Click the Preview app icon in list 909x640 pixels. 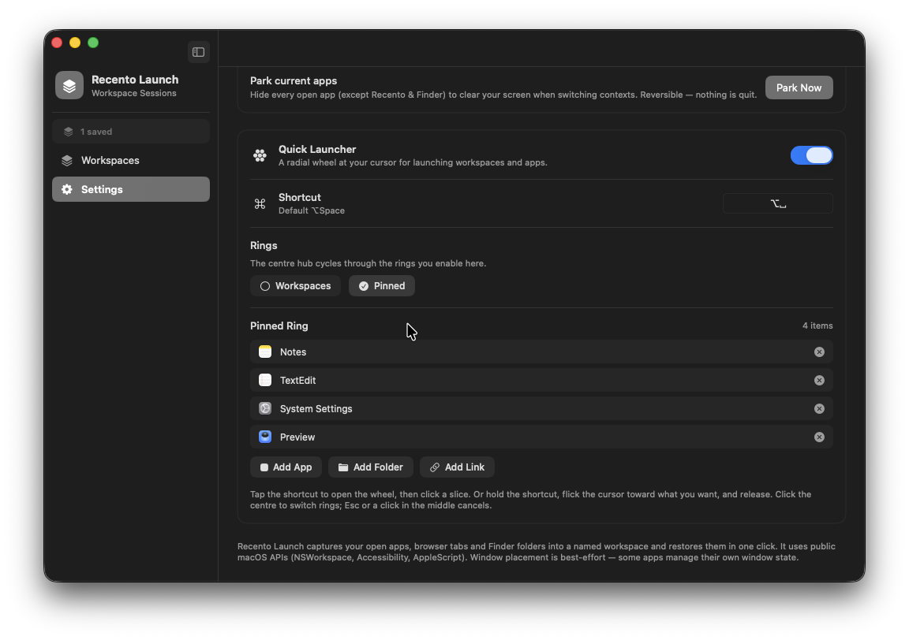pyautogui.click(x=265, y=437)
